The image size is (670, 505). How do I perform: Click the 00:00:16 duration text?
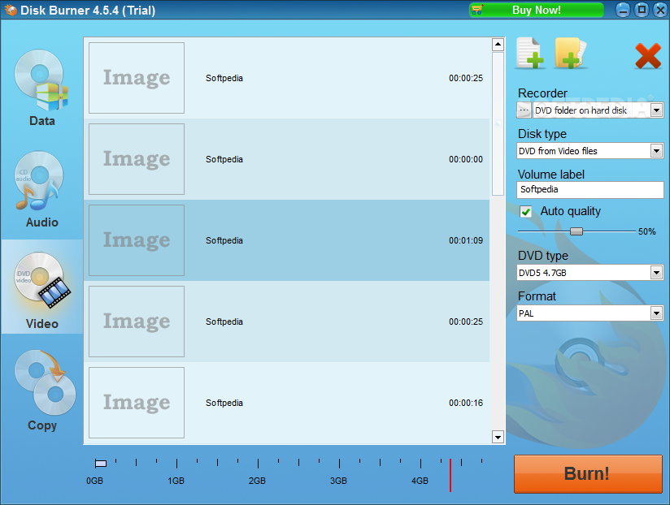466,403
